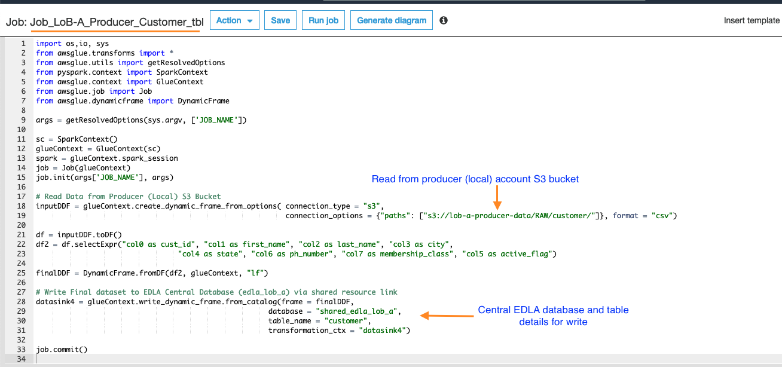Click the 'sc = SparkContext()' line
782x367 pixels.
[77, 139]
